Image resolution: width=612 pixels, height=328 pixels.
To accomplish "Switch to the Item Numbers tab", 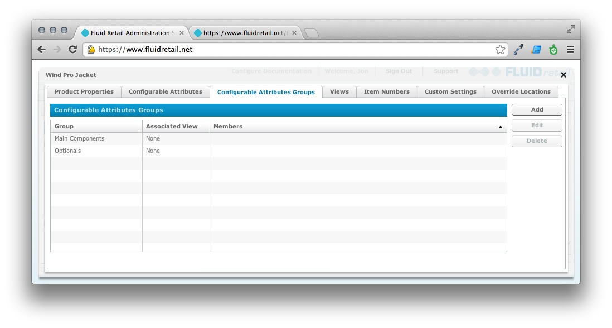I will pyautogui.click(x=386, y=91).
